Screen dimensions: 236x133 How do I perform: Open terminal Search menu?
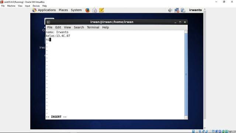click(x=79, y=27)
